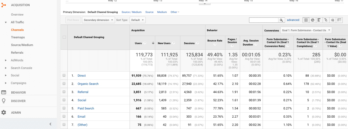
Task: Check the box for Organic Search row
Action: (64, 84)
